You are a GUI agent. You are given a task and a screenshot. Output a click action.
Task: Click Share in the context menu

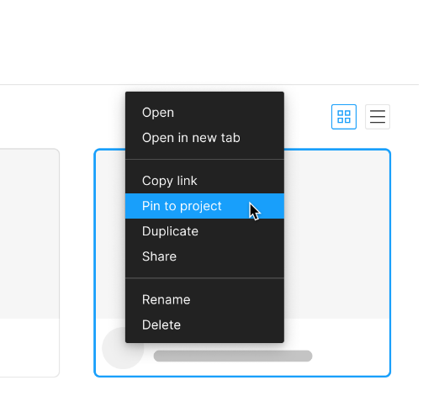(x=204, y=256)
